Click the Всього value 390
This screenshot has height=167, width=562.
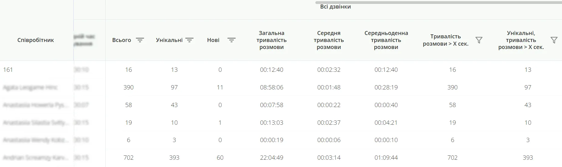pyautogui.click(x=129, y=87)
